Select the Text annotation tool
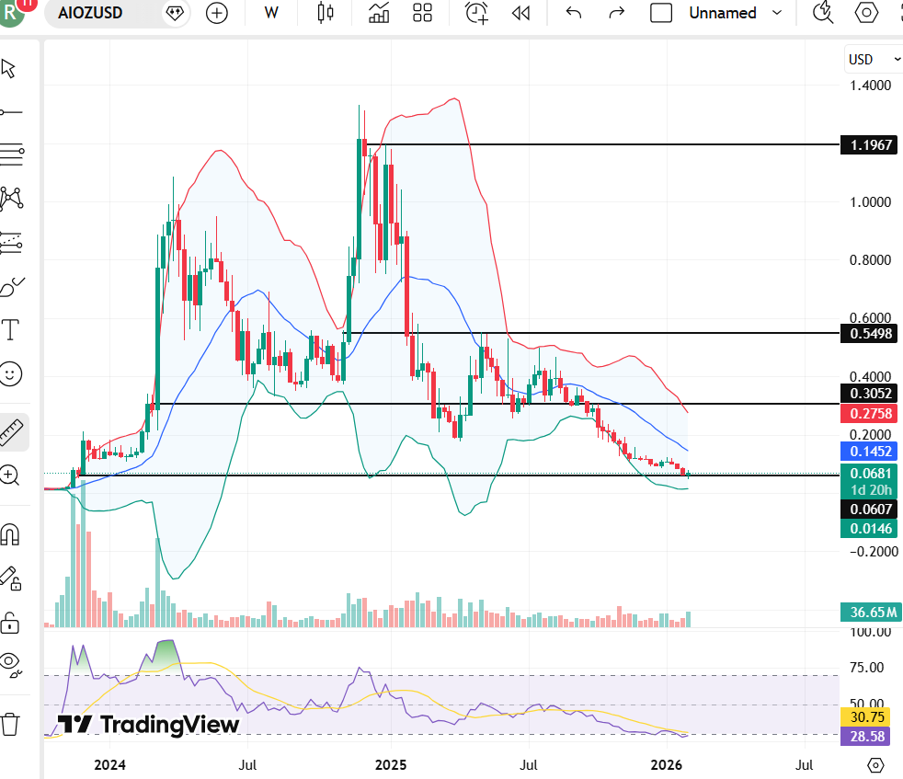Viewport: 903px width, 779px height. (x=13, y=330)
